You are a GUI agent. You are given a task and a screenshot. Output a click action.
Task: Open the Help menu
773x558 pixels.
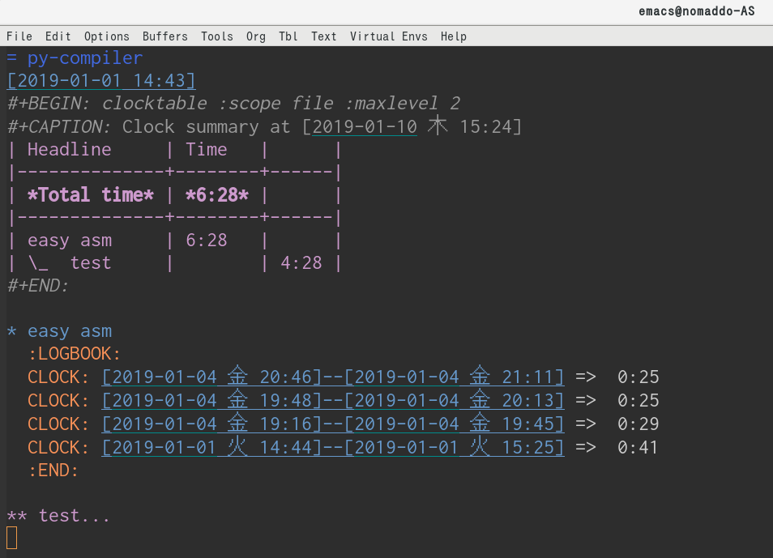453,36
